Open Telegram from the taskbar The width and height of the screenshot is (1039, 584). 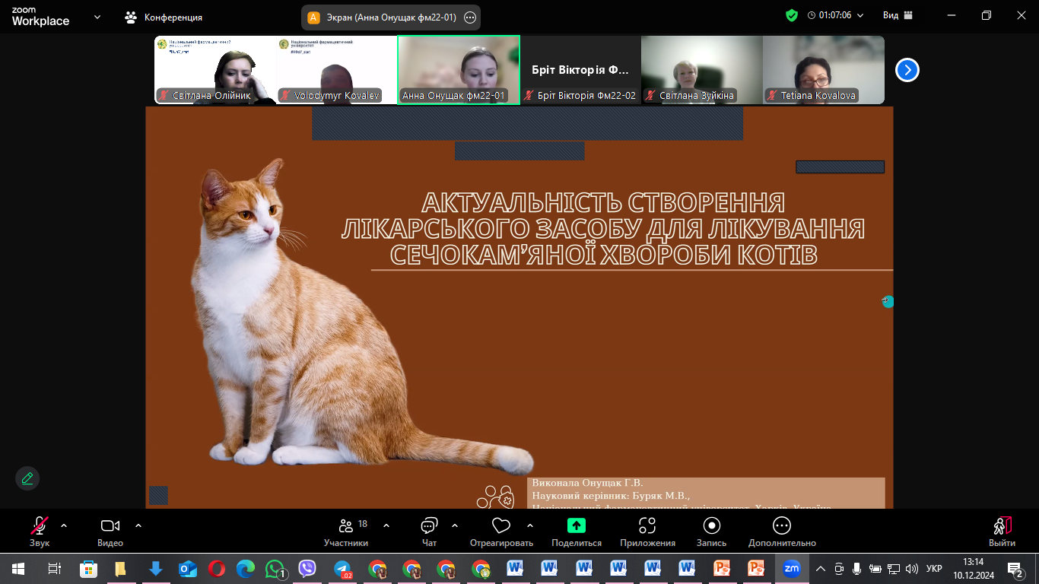pyautogui.click(x=343, y=569)
